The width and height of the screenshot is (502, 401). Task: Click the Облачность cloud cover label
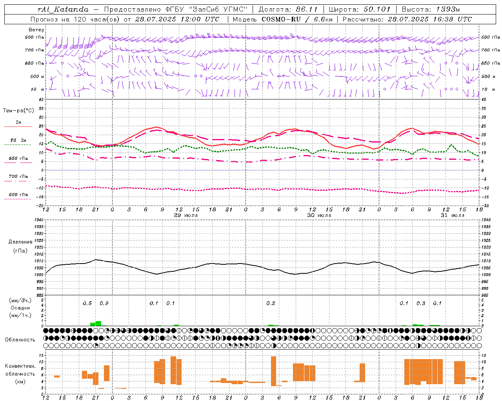(x=20, y=340)
